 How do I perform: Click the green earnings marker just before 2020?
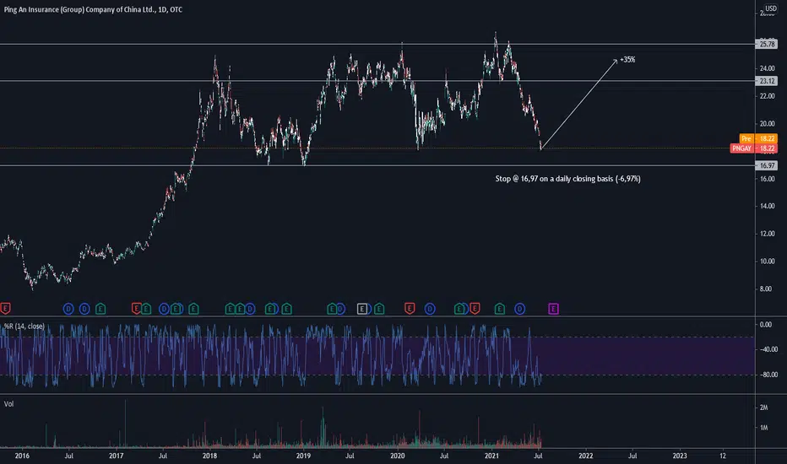(x=379, y=309)
